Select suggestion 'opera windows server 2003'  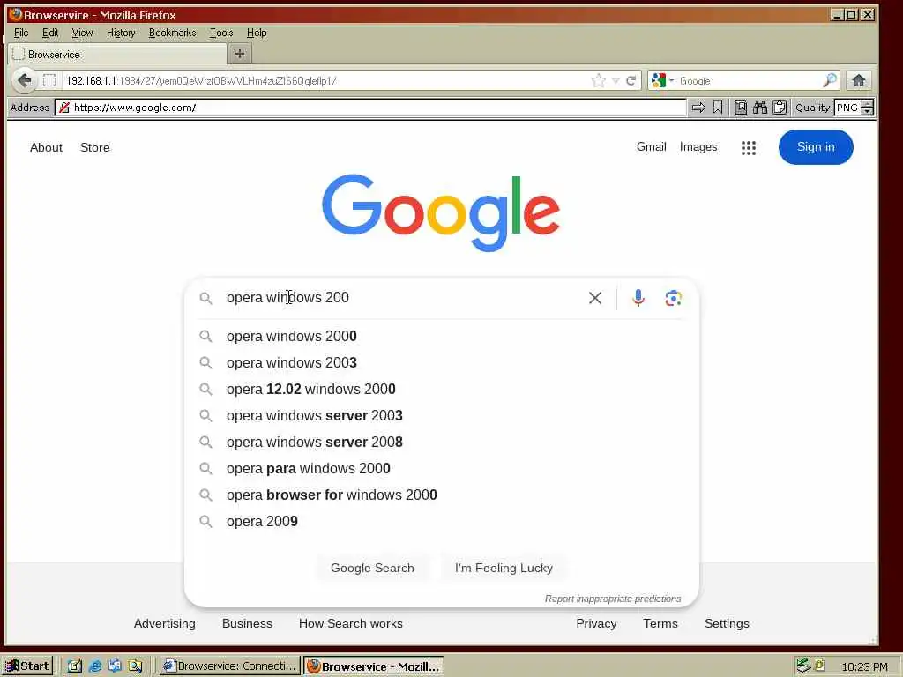tap(441, 416)
